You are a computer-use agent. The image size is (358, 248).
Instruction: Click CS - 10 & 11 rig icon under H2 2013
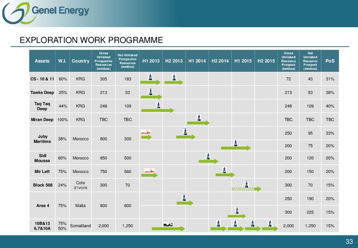[x=174, y=77]
